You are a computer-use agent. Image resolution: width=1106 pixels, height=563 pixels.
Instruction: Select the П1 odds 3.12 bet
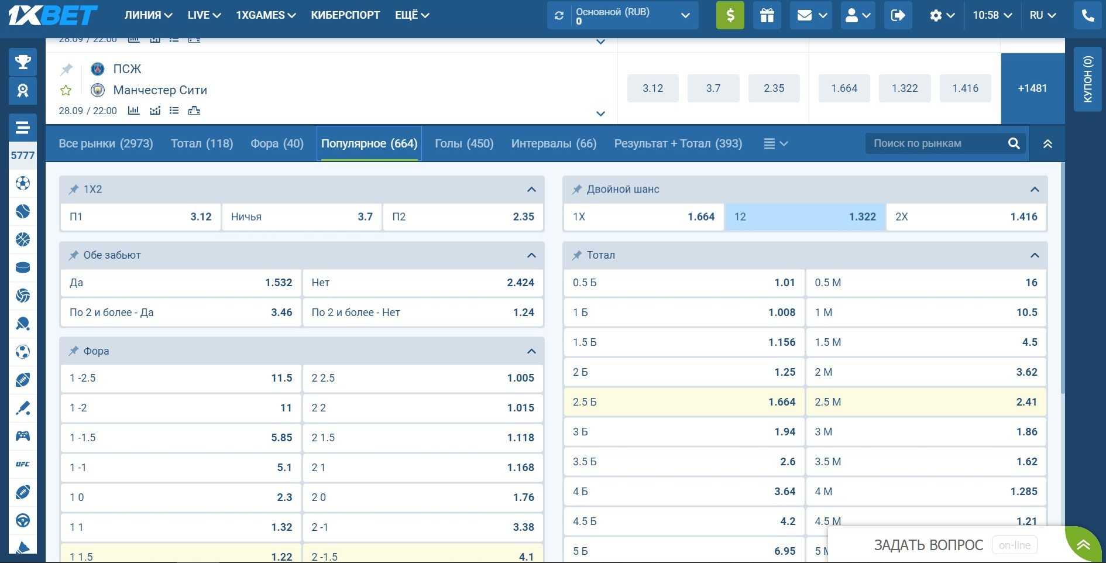point(140,217)
